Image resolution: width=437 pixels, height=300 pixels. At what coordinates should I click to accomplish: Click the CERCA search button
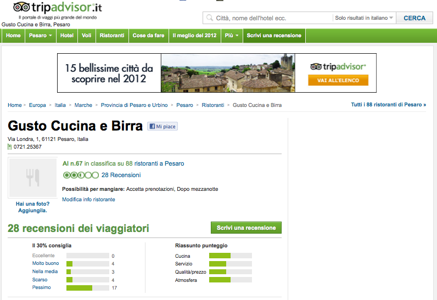pyautogui.click(x=414, y=18)
